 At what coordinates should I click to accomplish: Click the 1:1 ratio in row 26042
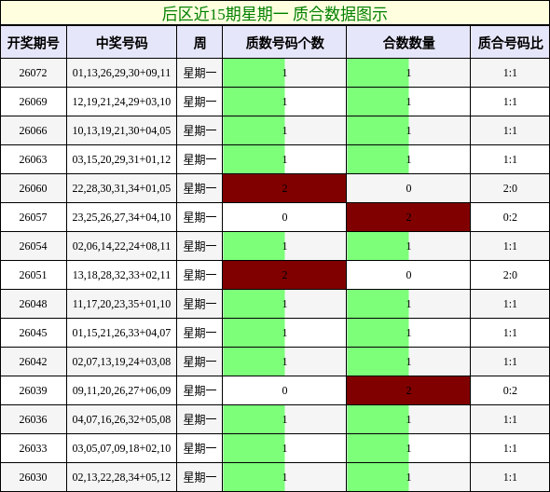pos(510,362)
